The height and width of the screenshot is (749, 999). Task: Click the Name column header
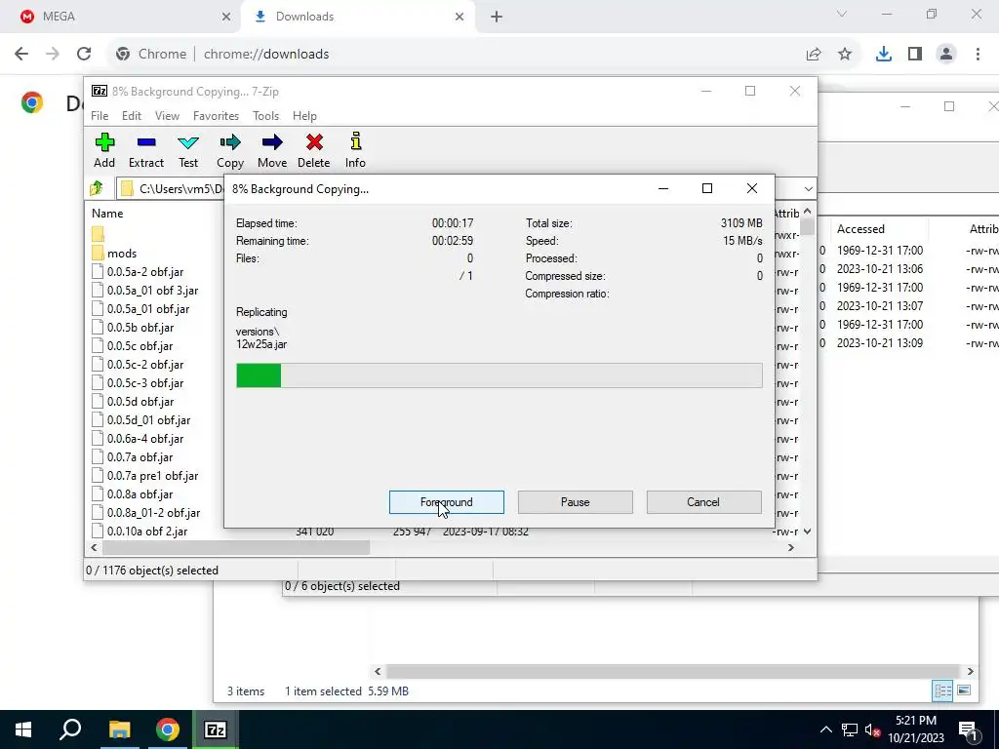[x=107, y=214]
